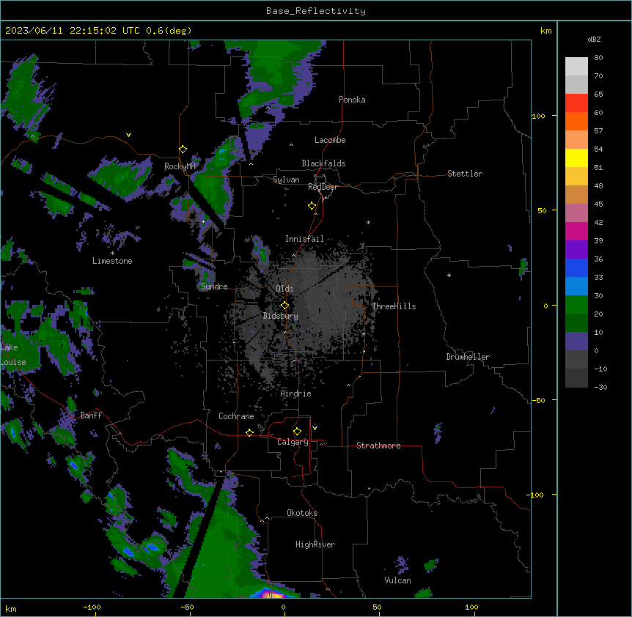Click the Didsbury label
The width and height of the screenshot is (632, 617).
click(280, 316)
